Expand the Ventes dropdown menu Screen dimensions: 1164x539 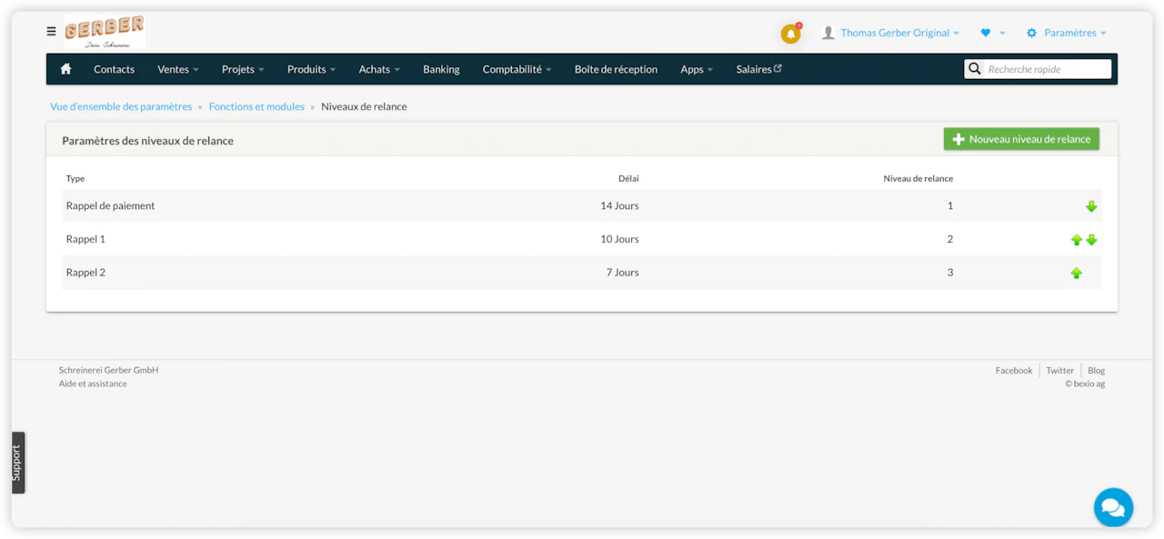(x=177, y=69)
